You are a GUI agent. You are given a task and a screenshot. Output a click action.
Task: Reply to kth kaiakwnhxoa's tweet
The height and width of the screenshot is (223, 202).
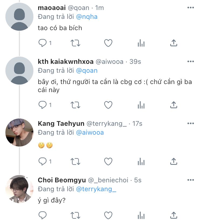(43, 105)
